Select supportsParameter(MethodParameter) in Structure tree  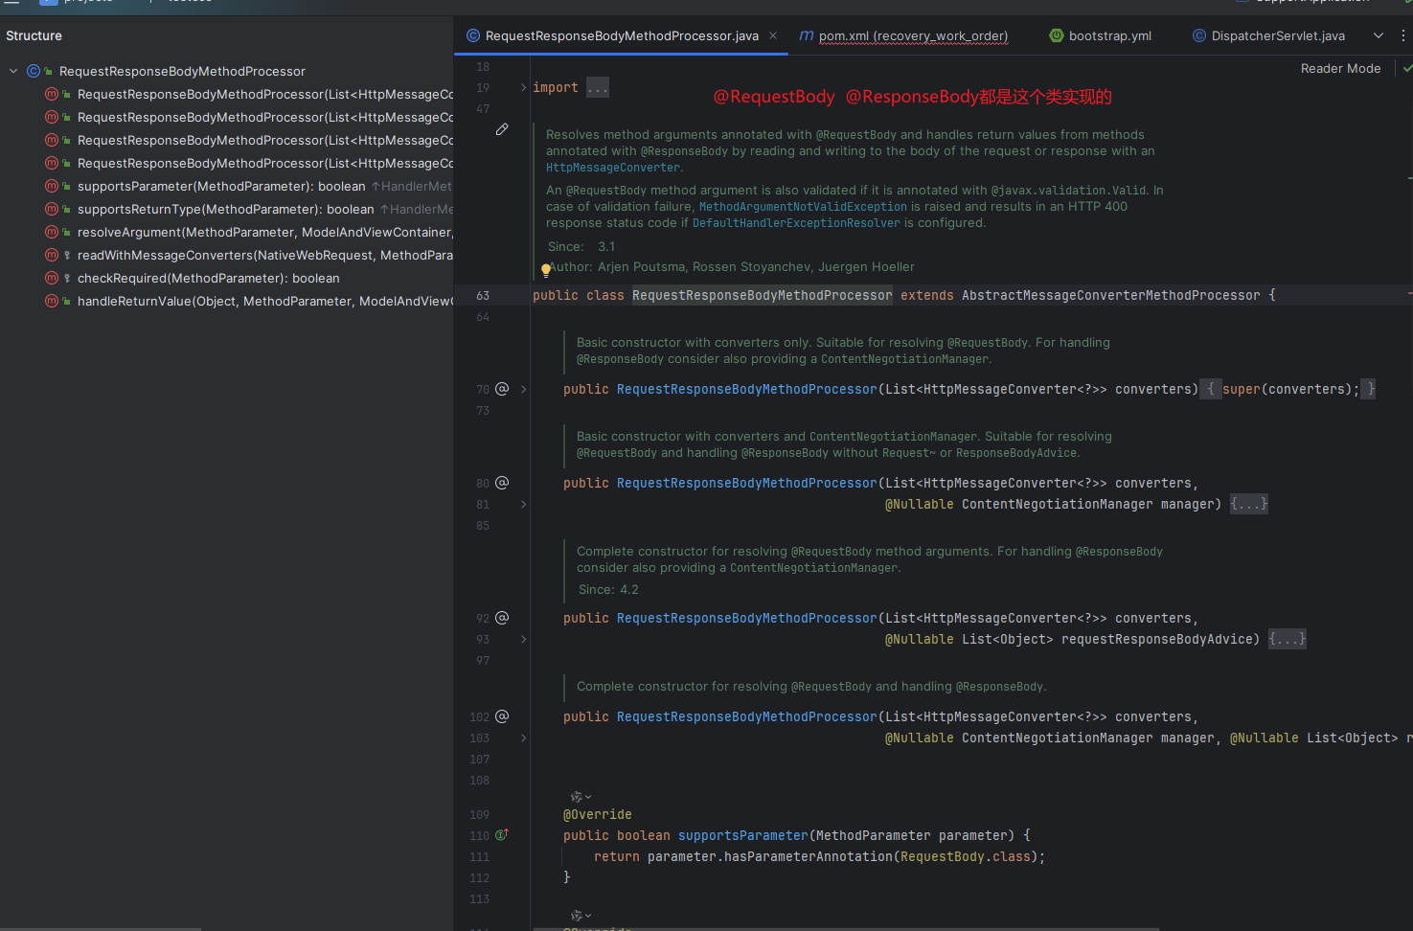tap(221, 186)
